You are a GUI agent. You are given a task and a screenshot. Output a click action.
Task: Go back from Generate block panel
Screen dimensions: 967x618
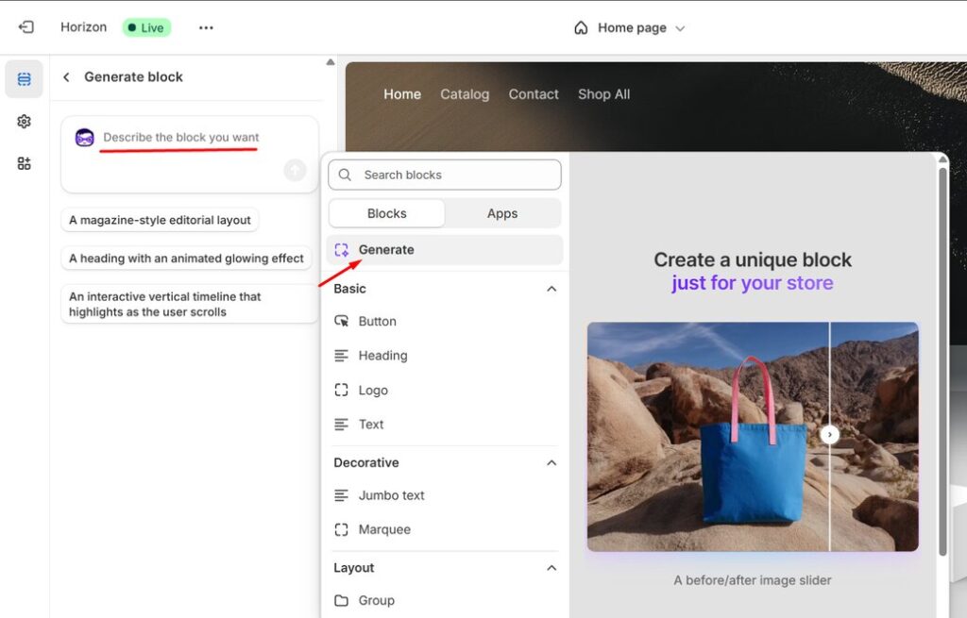(66, 77)
